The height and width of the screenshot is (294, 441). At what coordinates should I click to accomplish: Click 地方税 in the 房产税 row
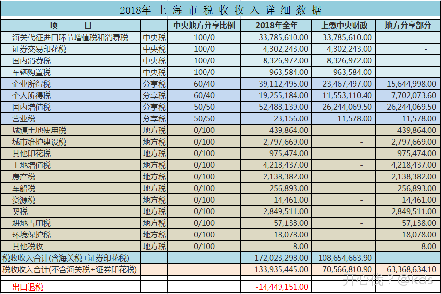[154, 176]
